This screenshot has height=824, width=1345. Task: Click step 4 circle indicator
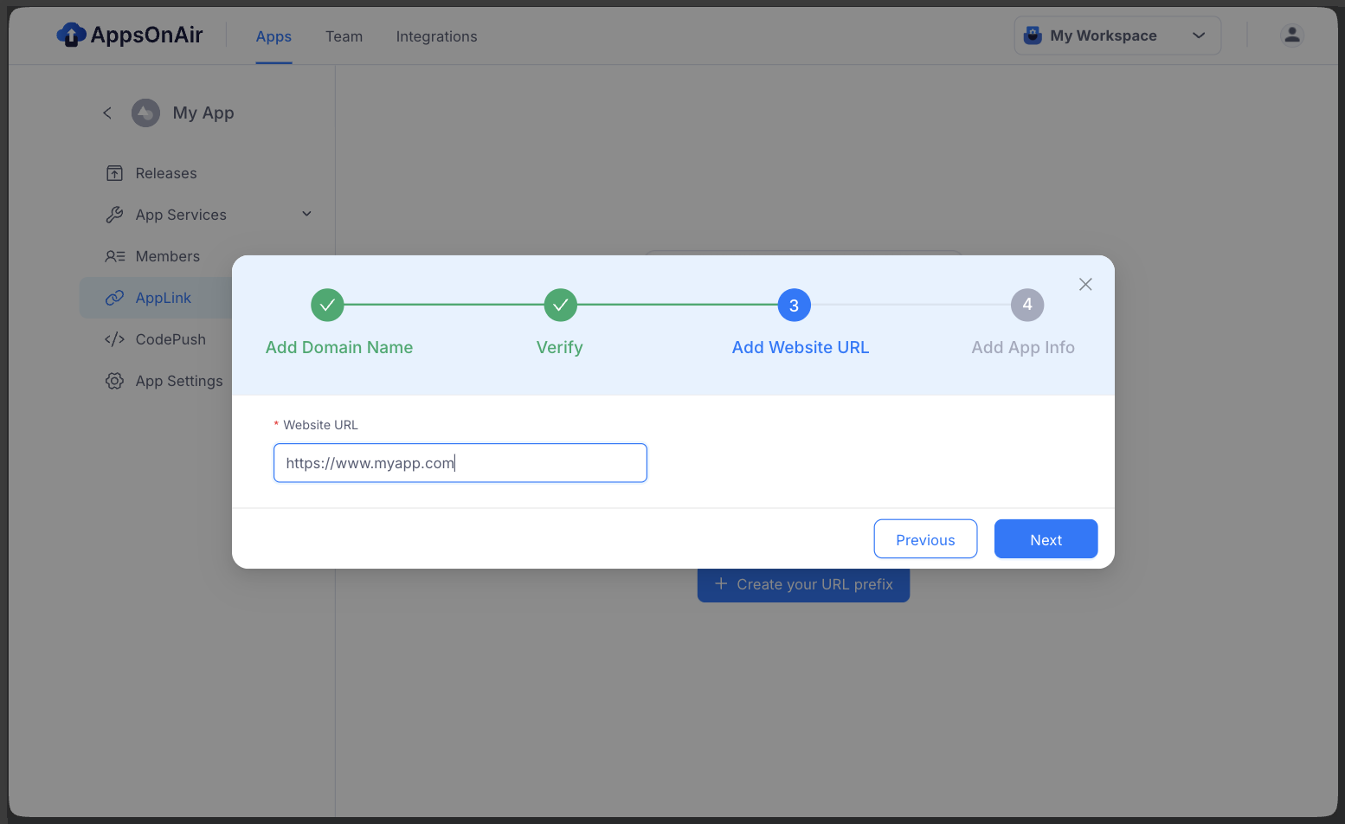[1027, 305]
